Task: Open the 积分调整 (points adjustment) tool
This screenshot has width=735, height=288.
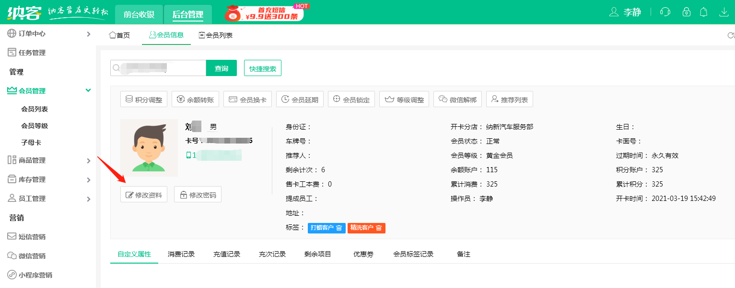Action: coord(143,99)
